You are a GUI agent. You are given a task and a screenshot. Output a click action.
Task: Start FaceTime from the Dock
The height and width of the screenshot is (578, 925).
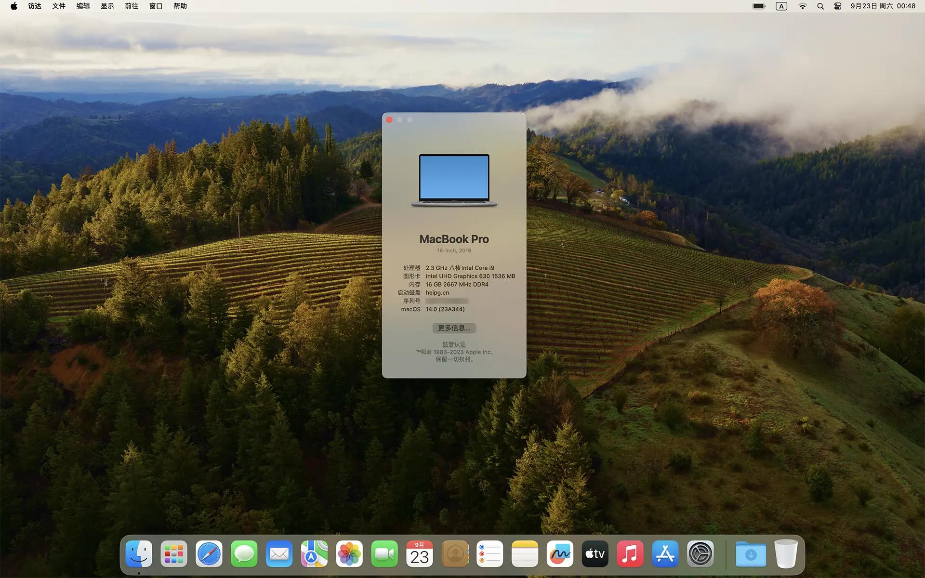pyautogui.click(x=384, y=553)
